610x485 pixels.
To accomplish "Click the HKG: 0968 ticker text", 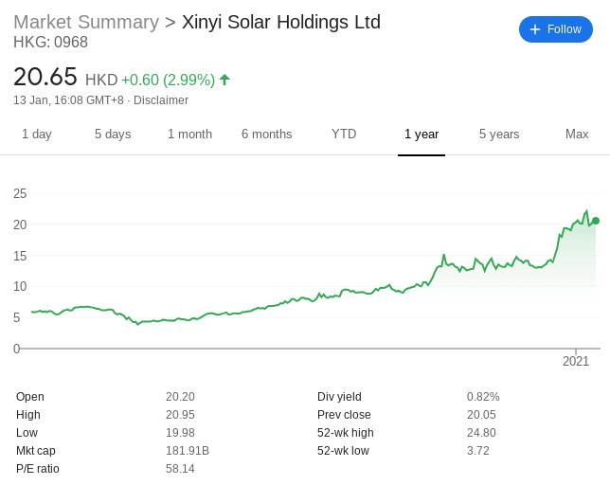I will 50,43.
